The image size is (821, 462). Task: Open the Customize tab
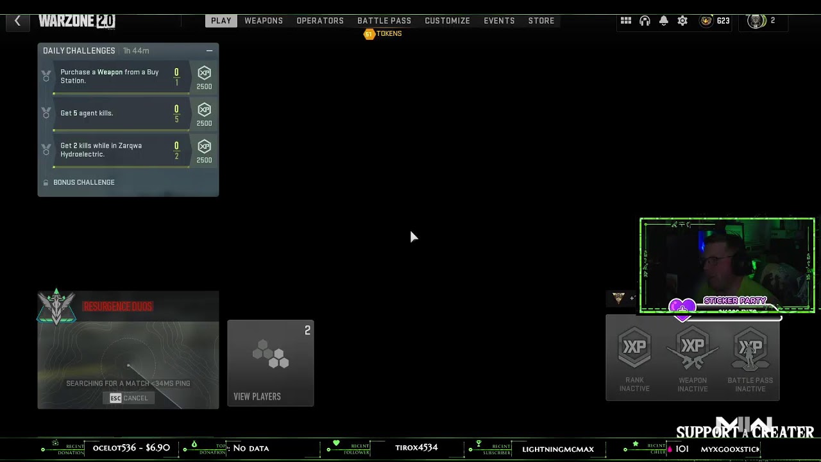(x=447, y=21)
